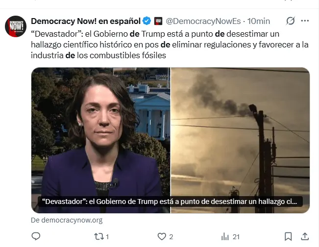Open Grok explain icon on the post

291,21
